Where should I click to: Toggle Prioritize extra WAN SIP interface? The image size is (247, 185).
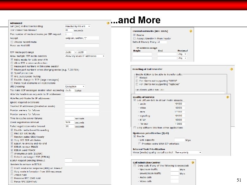click(x=139, y=144)
